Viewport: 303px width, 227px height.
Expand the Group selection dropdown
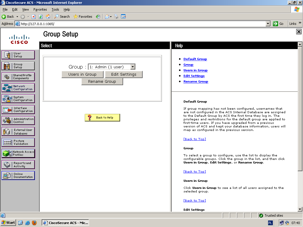point(133,67)
